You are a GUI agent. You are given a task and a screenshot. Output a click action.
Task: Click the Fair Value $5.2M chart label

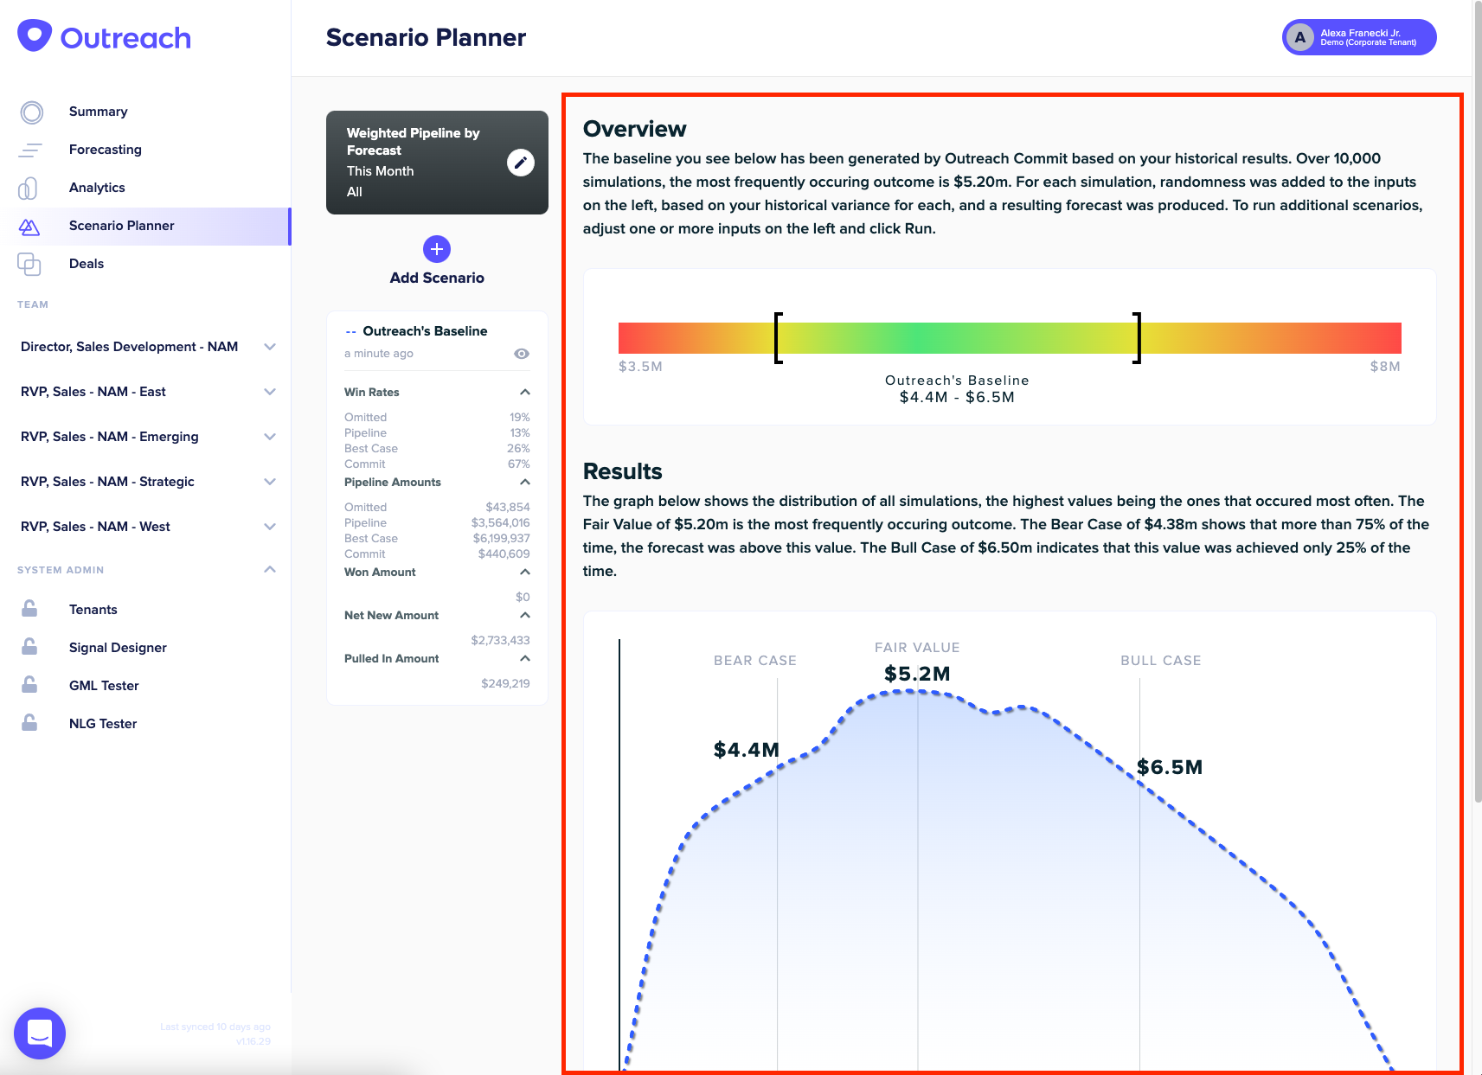click(x=917, y=674)
